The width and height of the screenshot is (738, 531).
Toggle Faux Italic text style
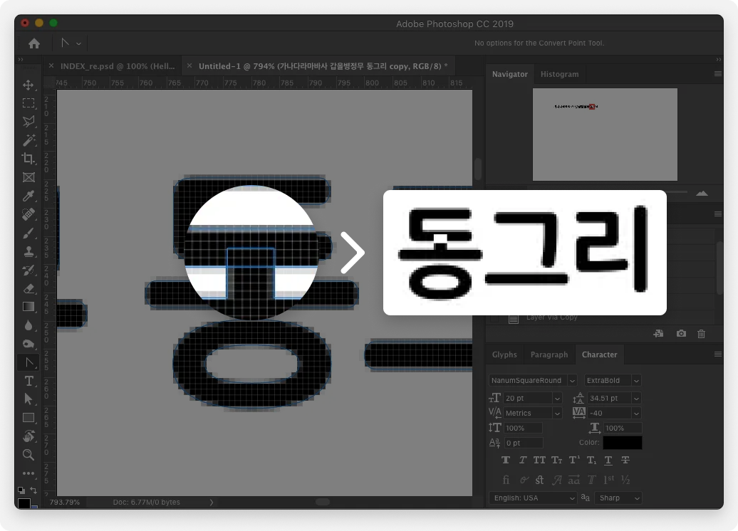point(522,460)
